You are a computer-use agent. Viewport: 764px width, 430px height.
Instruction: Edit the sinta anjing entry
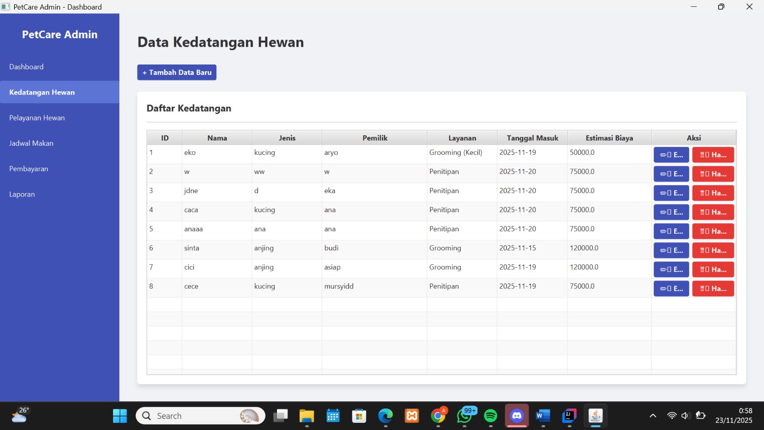[x=671, y=250]
